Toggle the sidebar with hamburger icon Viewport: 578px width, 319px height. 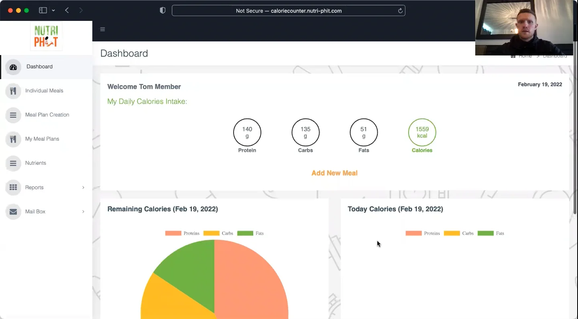102,29
